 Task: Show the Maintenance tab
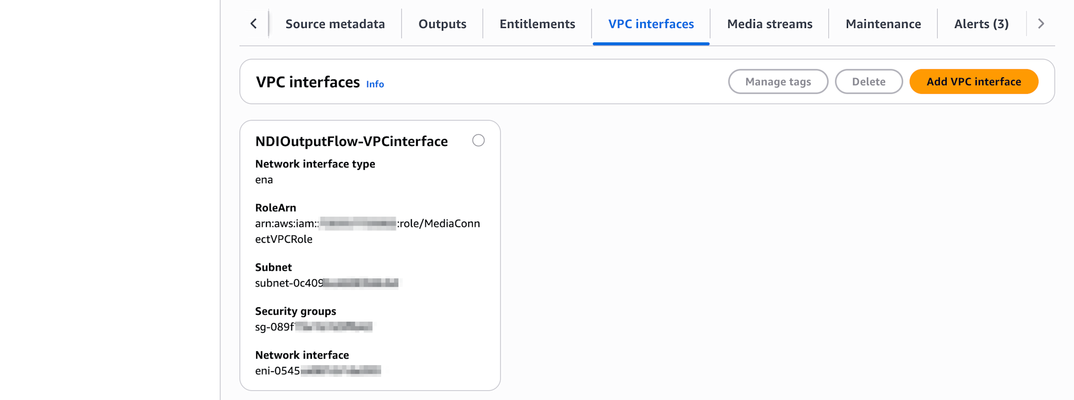pos(883,24)
